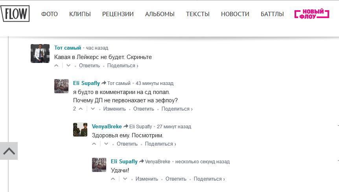Click the text 'я будто в комментарии на сд попал.'
This screenshot has width=339, height=192.
click(x=122, y=92)
